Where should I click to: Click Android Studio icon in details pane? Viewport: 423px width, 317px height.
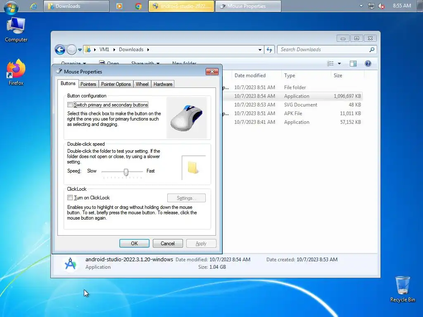click(70, 264)
